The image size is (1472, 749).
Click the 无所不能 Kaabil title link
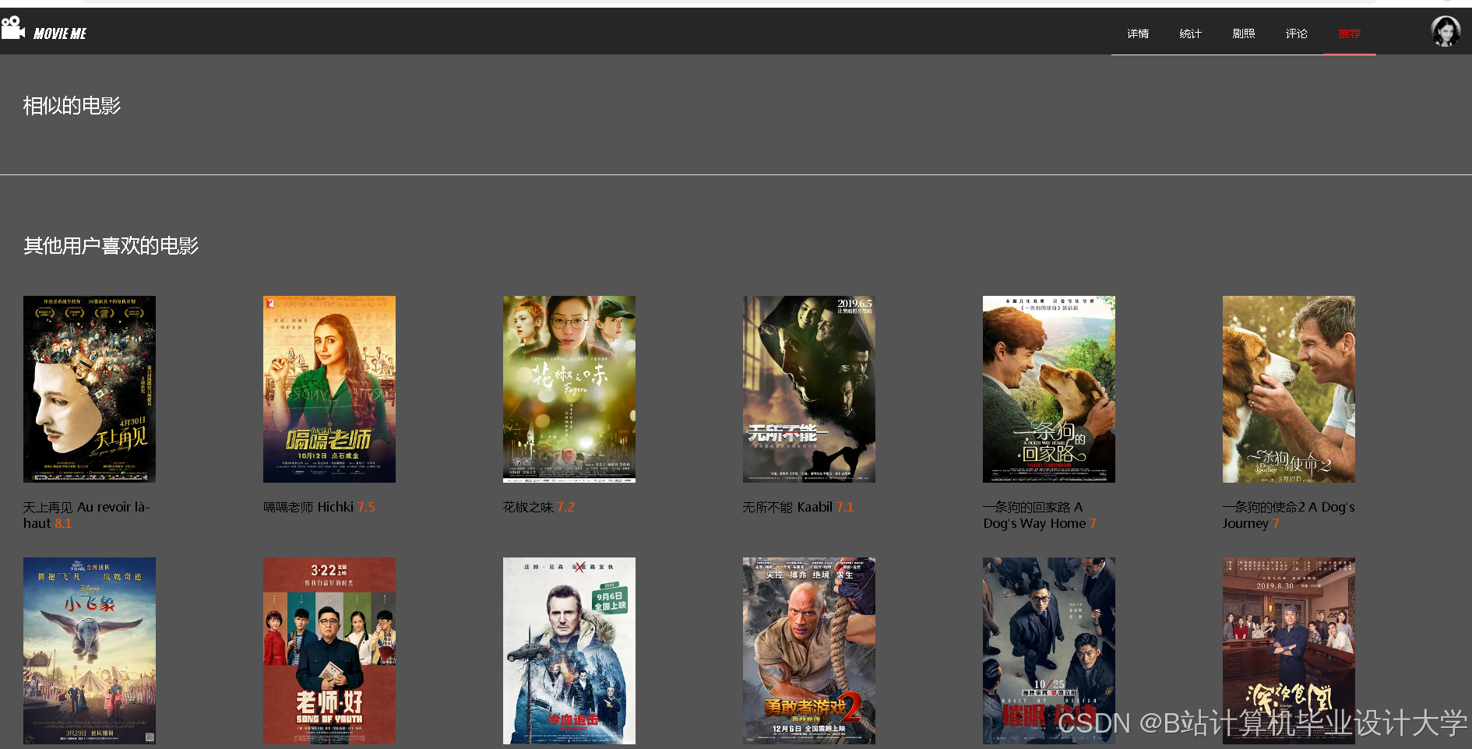(787, 507)
